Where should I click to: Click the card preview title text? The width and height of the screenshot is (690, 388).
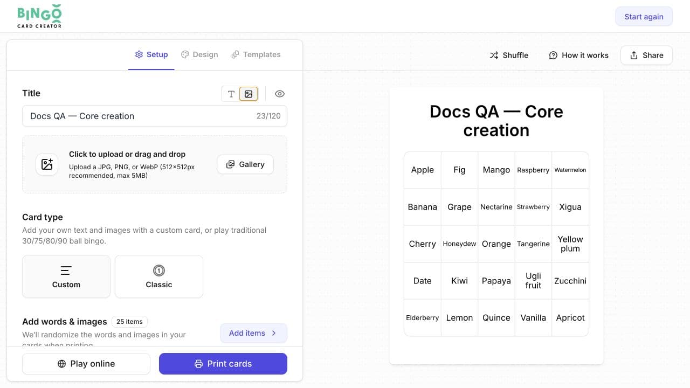pos(496,121)
